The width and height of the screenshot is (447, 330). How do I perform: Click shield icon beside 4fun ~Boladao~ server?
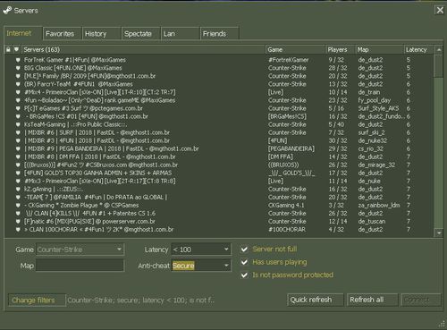click(18, 100)
